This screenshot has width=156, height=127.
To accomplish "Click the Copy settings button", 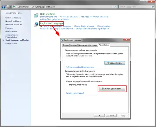I will [x=115, y=63].
